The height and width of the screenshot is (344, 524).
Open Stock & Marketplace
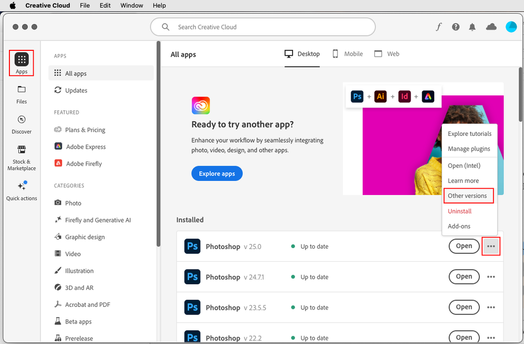pyautogui.click(x=22, y=158)
